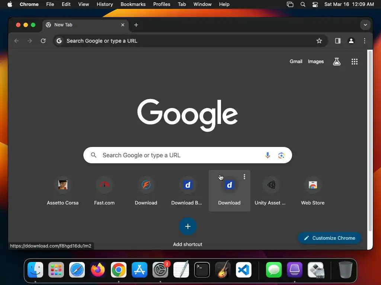The width and height of the screenshot is (381, 285).
Task: Open Visual Studio Code from the Dock
Action: 244,270
